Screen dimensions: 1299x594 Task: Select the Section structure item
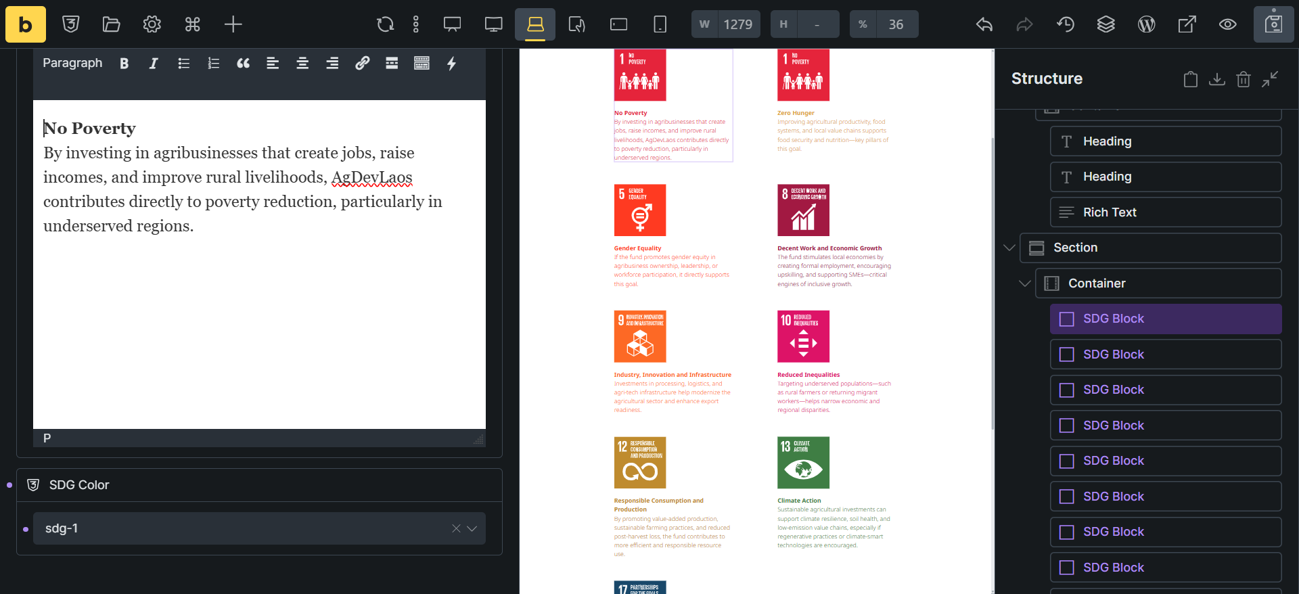[1151, 248]
